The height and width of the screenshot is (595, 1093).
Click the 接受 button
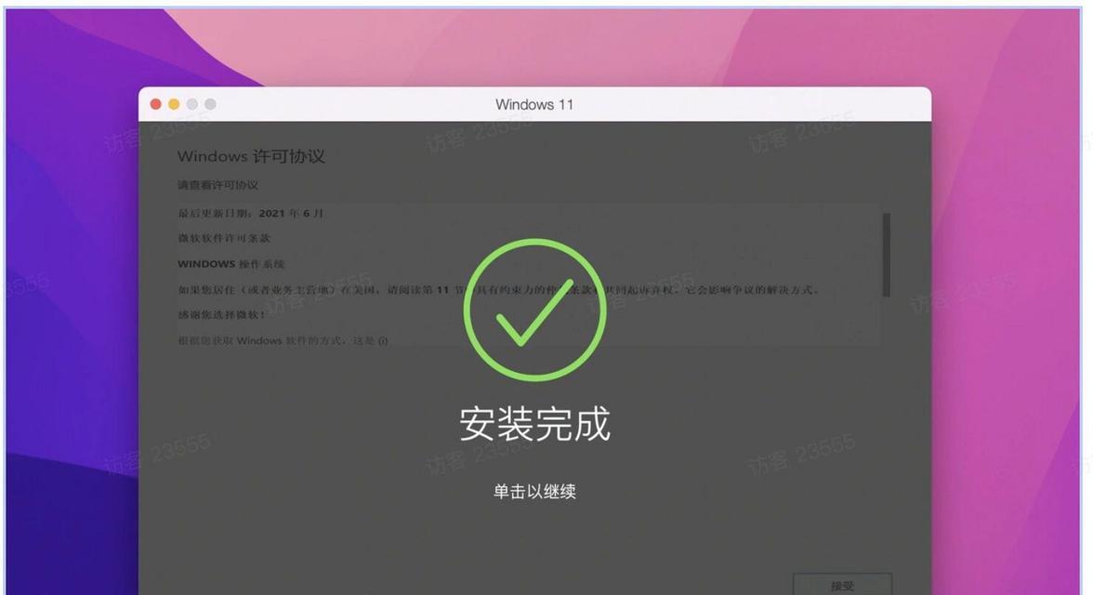[x=842, y=585]
